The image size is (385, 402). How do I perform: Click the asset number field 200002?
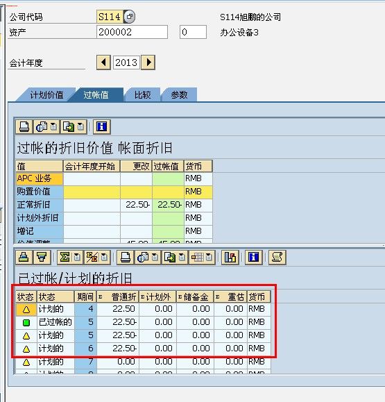[x=132, y=32]
